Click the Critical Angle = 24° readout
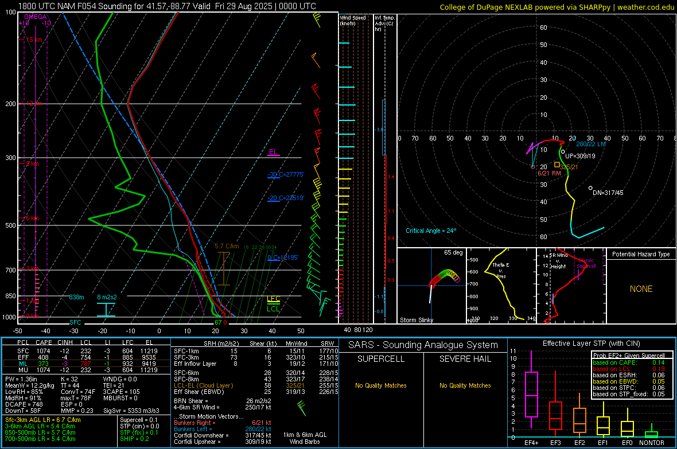The image size is (677, 449). (x=430, y=231)
